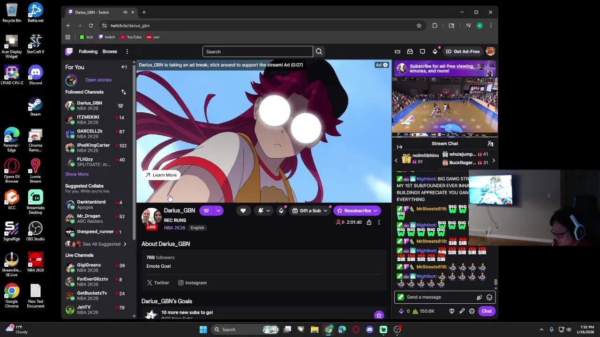Open the Steam desktop shortcut
The height and width of the screenshot is (337, 600).
(35, 107)
